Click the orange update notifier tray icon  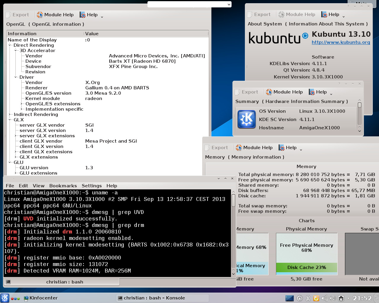pyautogui.click(x=316, y=298)
